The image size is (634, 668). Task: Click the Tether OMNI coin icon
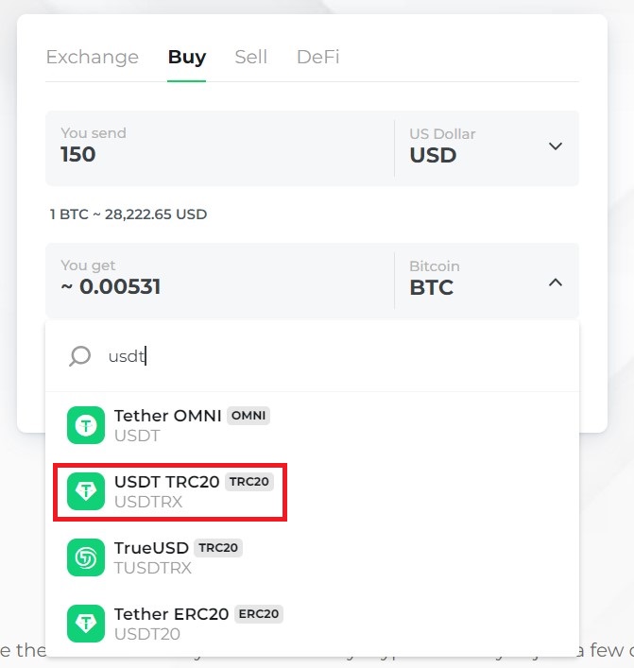pos(86,425)
